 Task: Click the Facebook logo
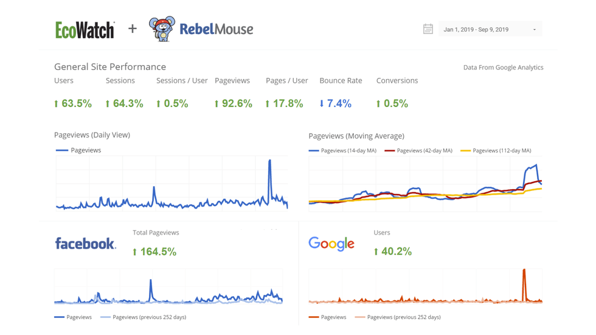[85, 244]
